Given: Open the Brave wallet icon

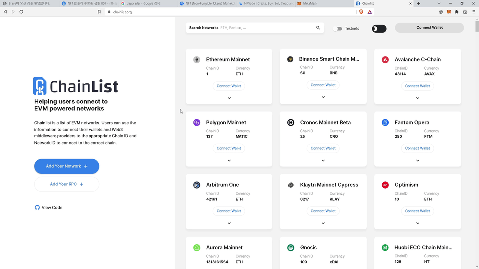Looking at the screenshot, I should [x=465, y=12].
